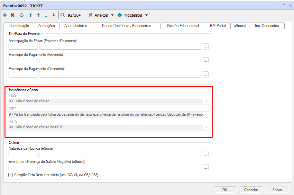294x195 pixels.
Task: Expand the Anexos dropdown arrow
Action: 113,15
